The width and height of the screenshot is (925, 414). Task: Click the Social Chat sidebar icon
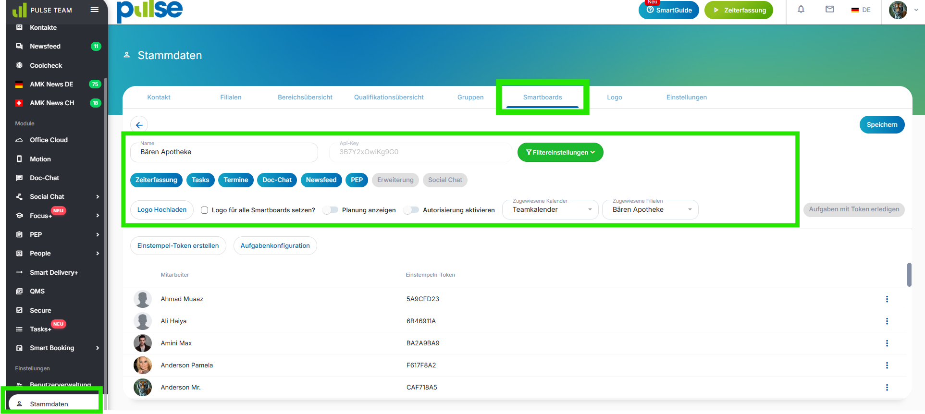[x=19, y=196]
